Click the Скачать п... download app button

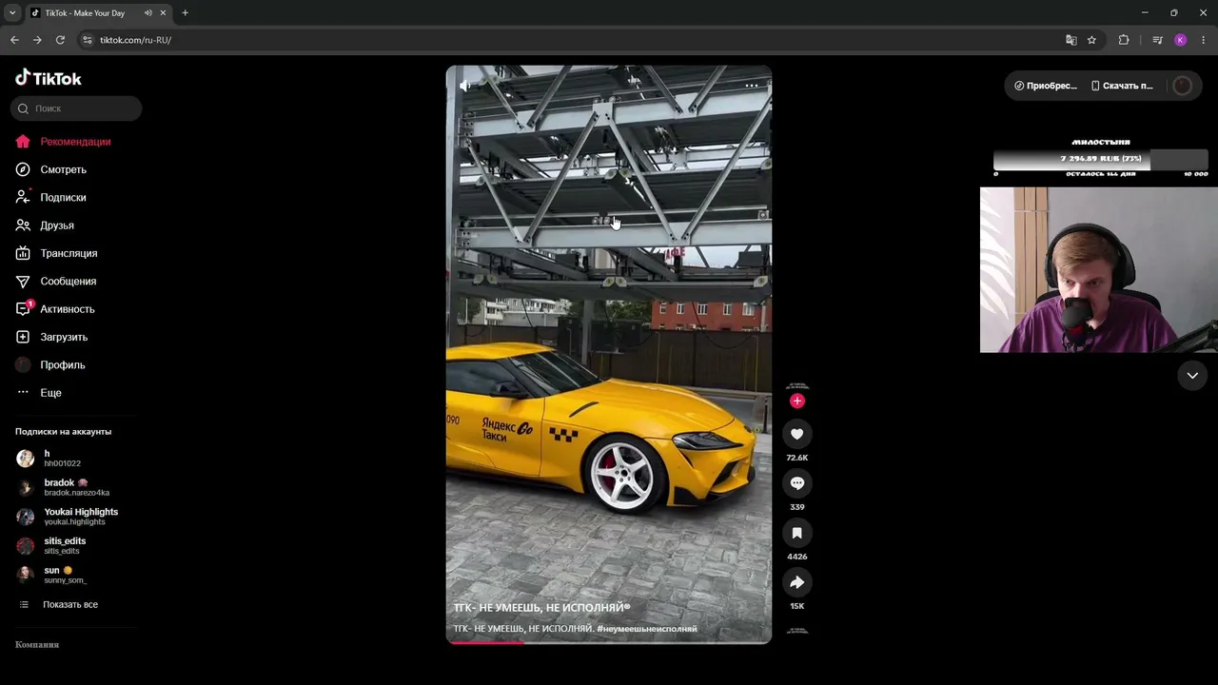point(1122,86)
